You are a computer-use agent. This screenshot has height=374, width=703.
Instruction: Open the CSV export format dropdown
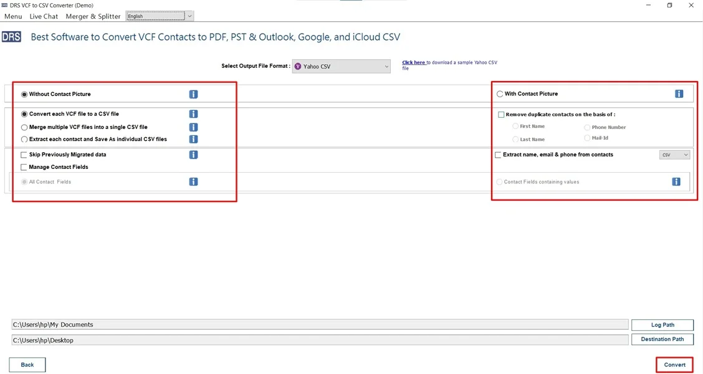click(674, 154)
